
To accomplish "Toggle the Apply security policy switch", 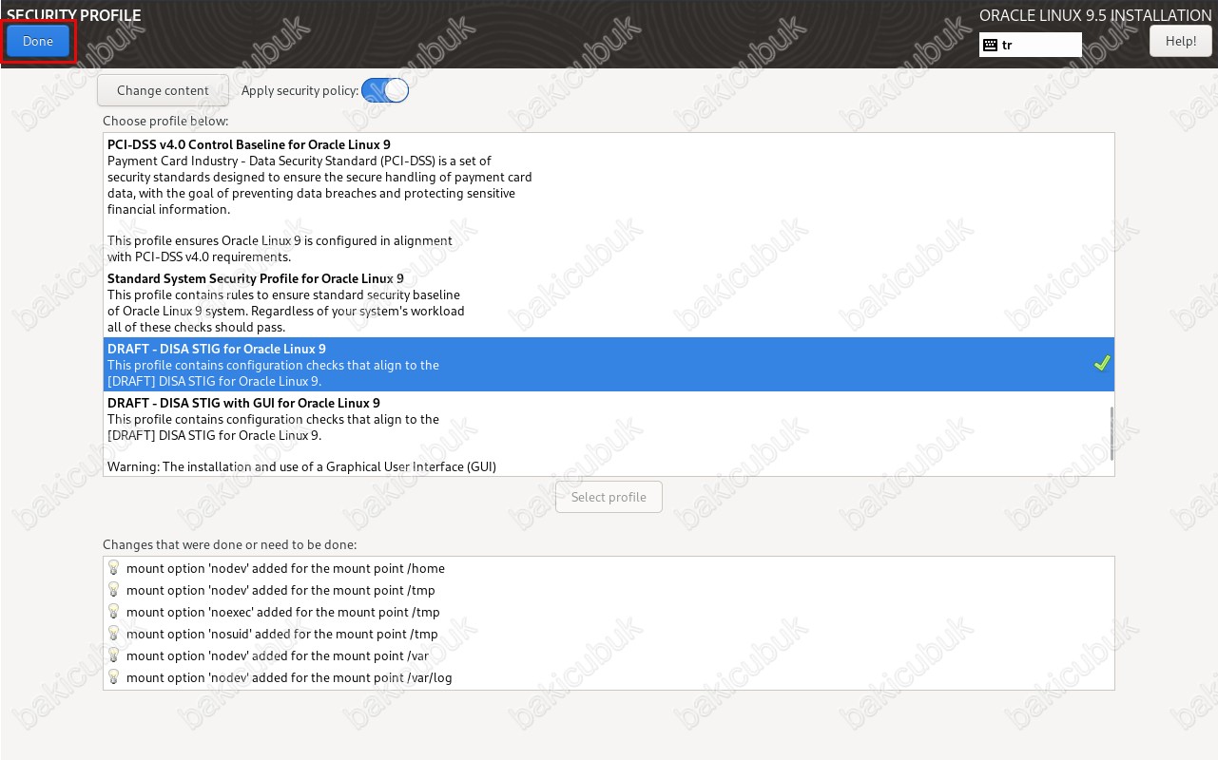I will pyautogui.click(x=385, y=90).
